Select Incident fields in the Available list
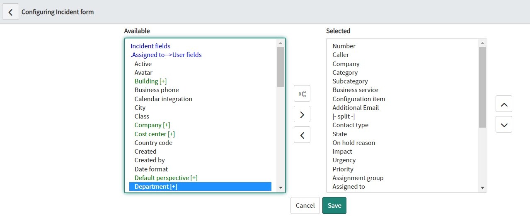This screenshot has height=216, width=530. (x=150, y=46)
